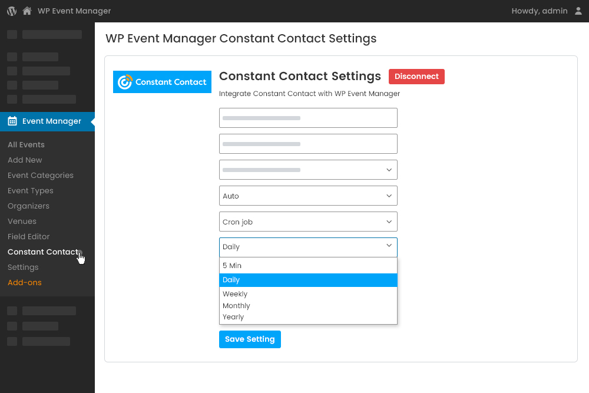The image size is (589, 393).
Task: Open the empty third dropdown field
Action: (x=308, y=170)
